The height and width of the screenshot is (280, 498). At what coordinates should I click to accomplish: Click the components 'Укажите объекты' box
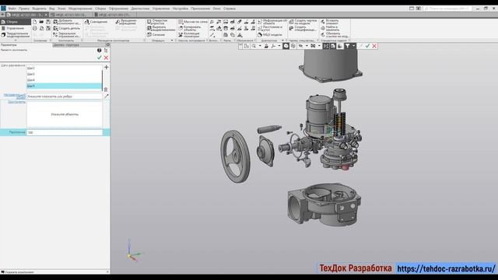65,114
